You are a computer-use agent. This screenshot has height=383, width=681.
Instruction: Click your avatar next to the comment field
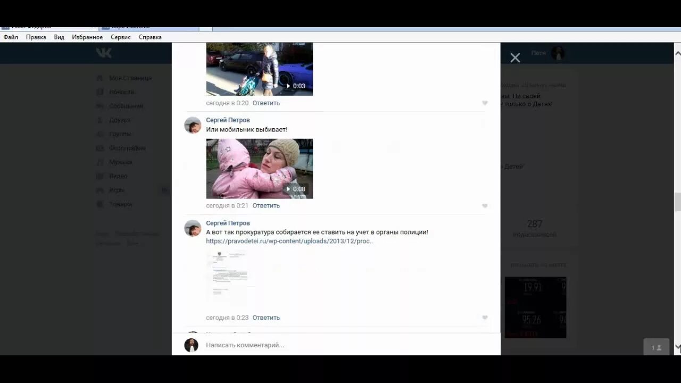pyautogui.click(x=191, y=345)
